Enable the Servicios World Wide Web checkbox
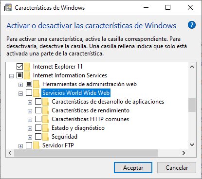202x179 pixels. click(29, 93)
